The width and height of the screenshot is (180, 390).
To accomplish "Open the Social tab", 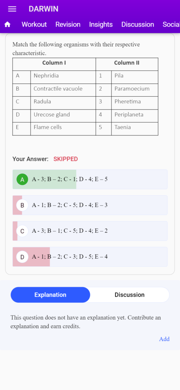I will click(x=171, y=24).
